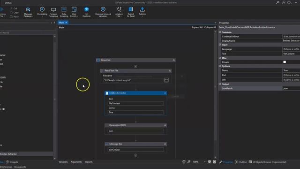Image resolution: width=300 pixels, height=169 pixels.
Task: Edit the JsonResult property value
Action: 291,88
